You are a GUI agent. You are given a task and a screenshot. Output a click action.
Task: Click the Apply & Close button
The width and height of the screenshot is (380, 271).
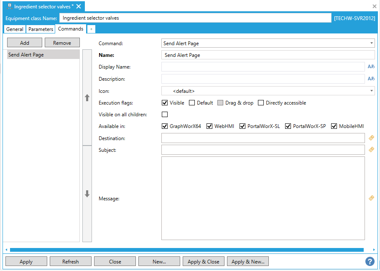click(x=204, y=261)
